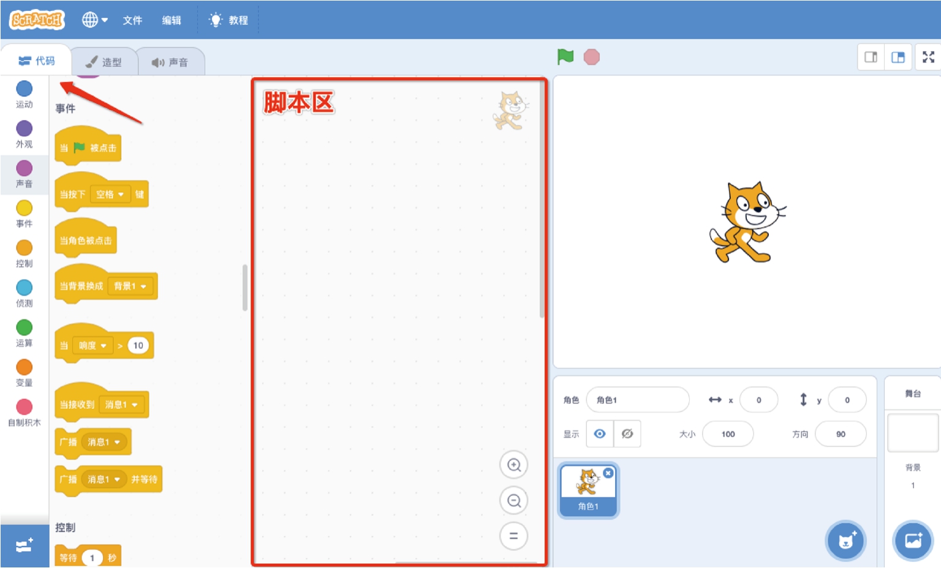Click the 控制 palette heading
The image size is (941, 568).
click(66, 527)
